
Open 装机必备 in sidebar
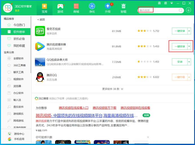click(x=16, y=39)
